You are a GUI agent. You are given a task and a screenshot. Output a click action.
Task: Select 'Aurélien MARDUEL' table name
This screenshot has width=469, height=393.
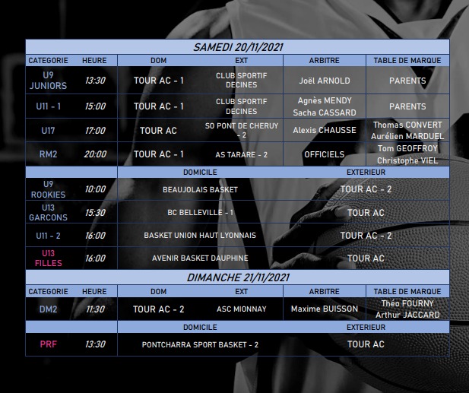407,136
